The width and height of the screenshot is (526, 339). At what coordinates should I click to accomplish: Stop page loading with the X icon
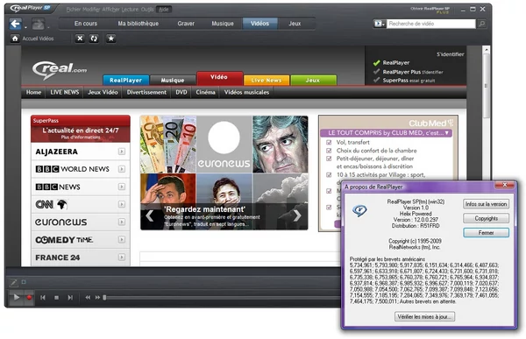80,39
